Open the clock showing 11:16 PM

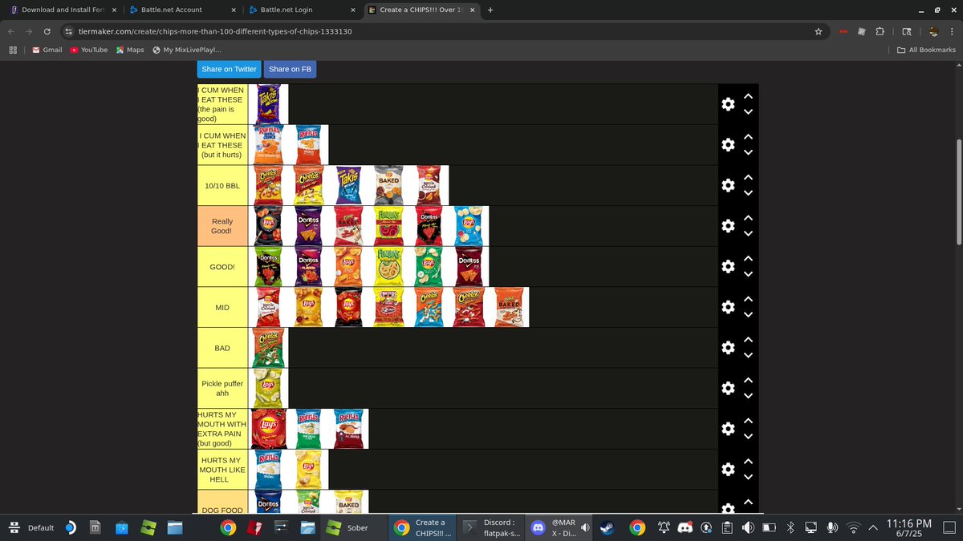908,527
